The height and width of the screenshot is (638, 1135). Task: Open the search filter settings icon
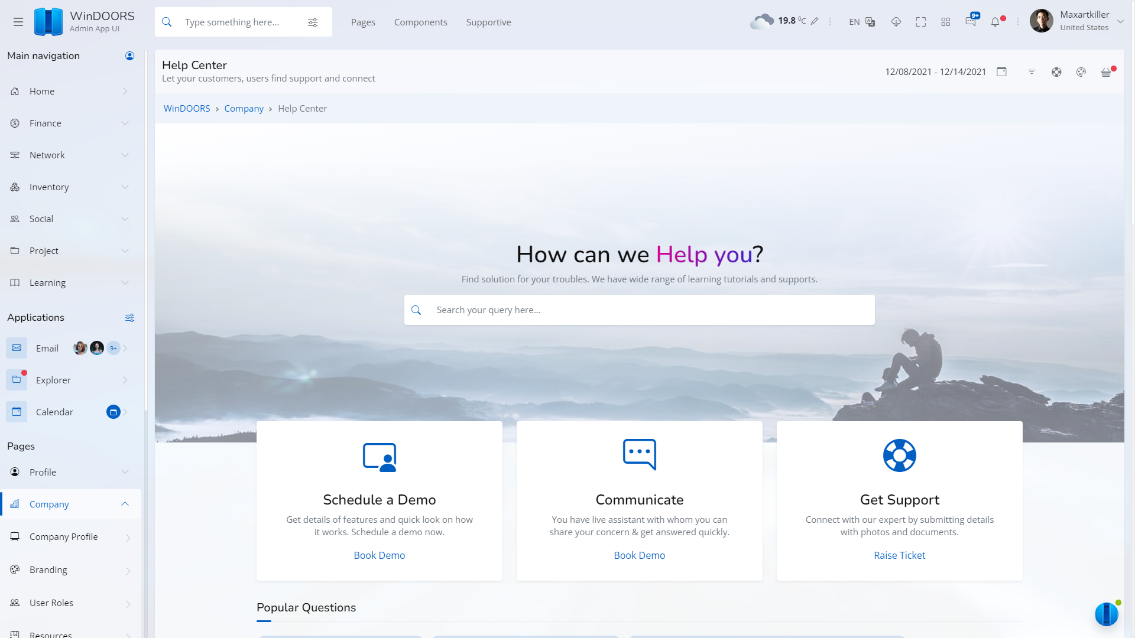pos(313,22)
